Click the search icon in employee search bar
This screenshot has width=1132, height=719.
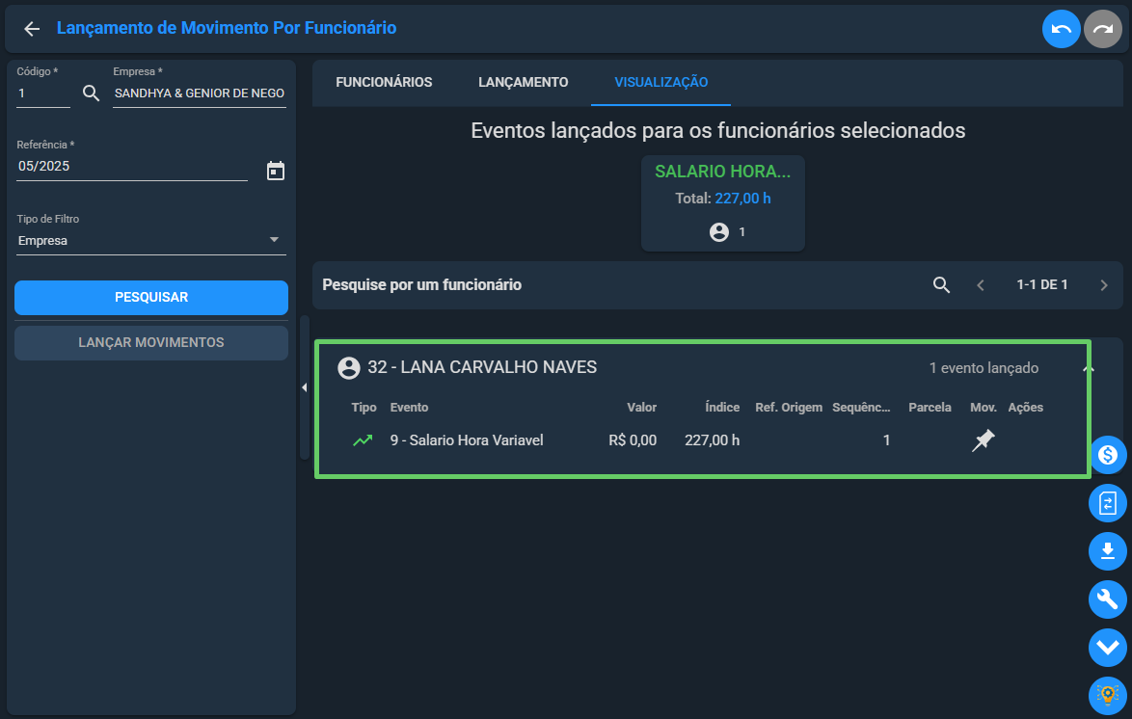coord(941,284)
